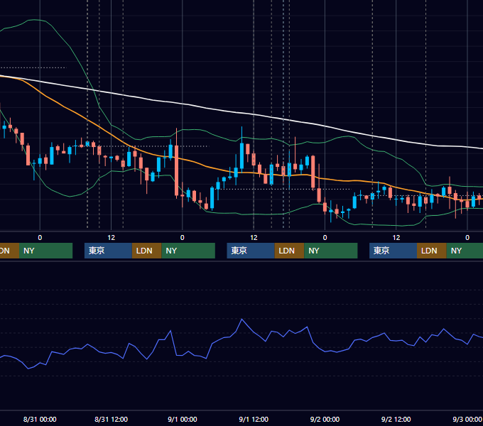Screen dimensions: 483x426
Task: Select the LDN session block on 9/2
Action: tap(432, 251)
